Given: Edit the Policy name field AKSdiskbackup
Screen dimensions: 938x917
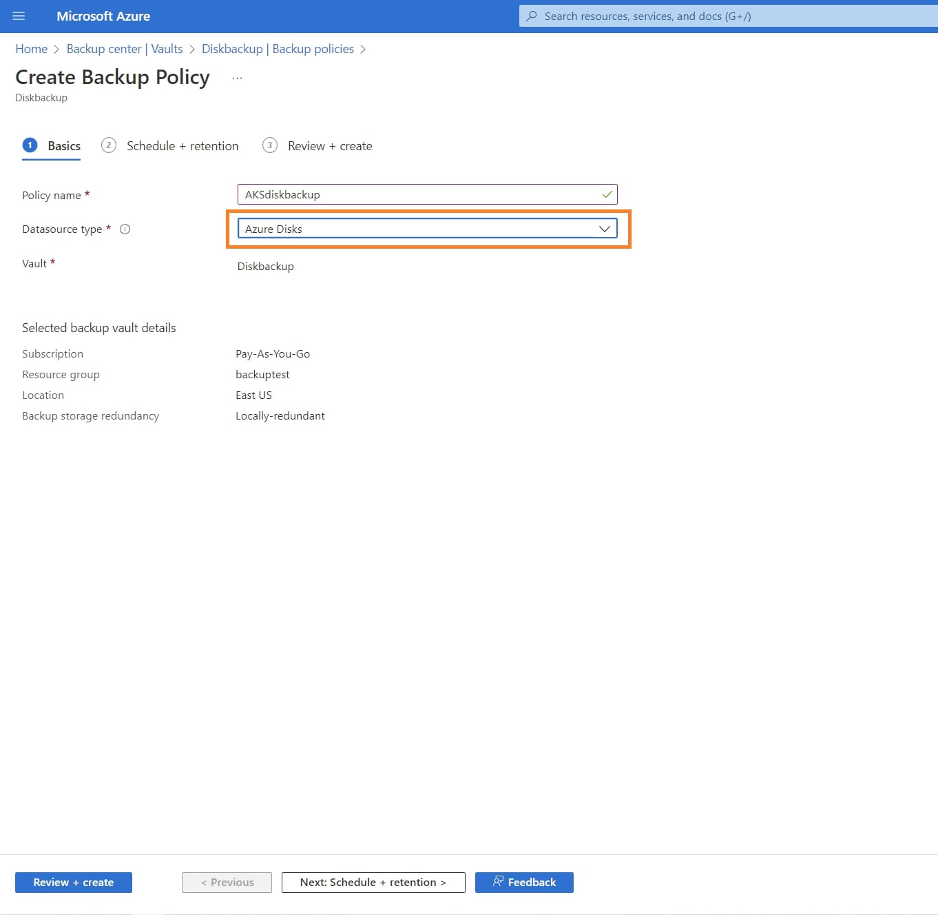Looking at the screenshot, I should tap(427, 194).
